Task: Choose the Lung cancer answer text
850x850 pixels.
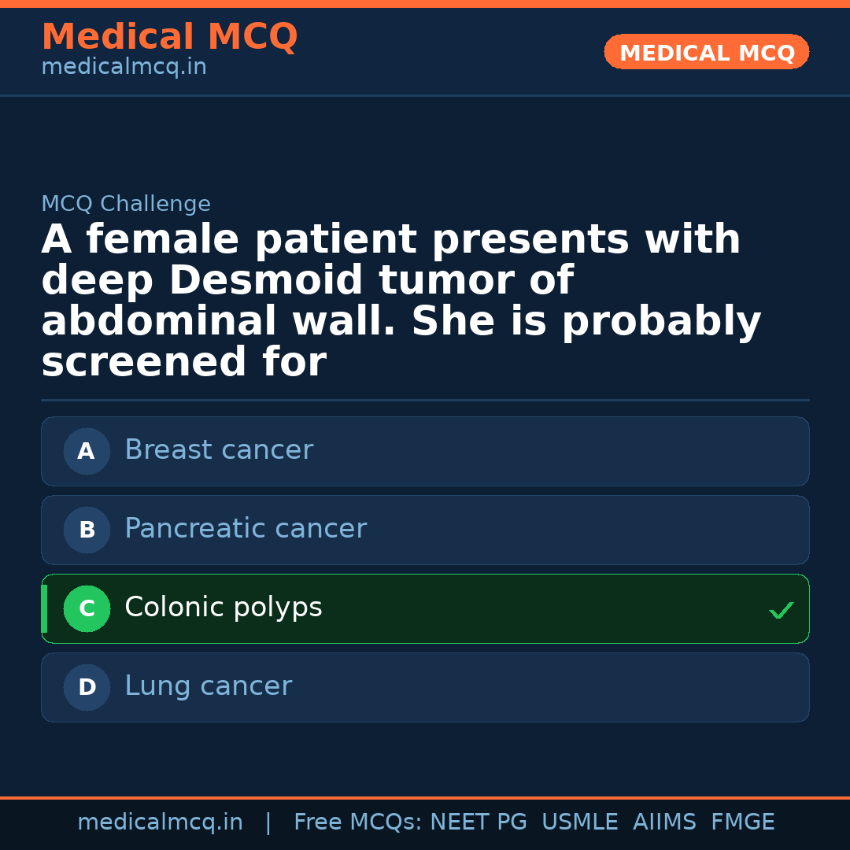Action: pos(208,686)
